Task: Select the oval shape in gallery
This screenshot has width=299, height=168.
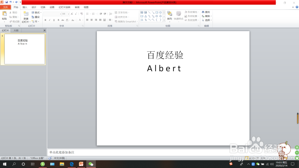Action: coord(160,12)
